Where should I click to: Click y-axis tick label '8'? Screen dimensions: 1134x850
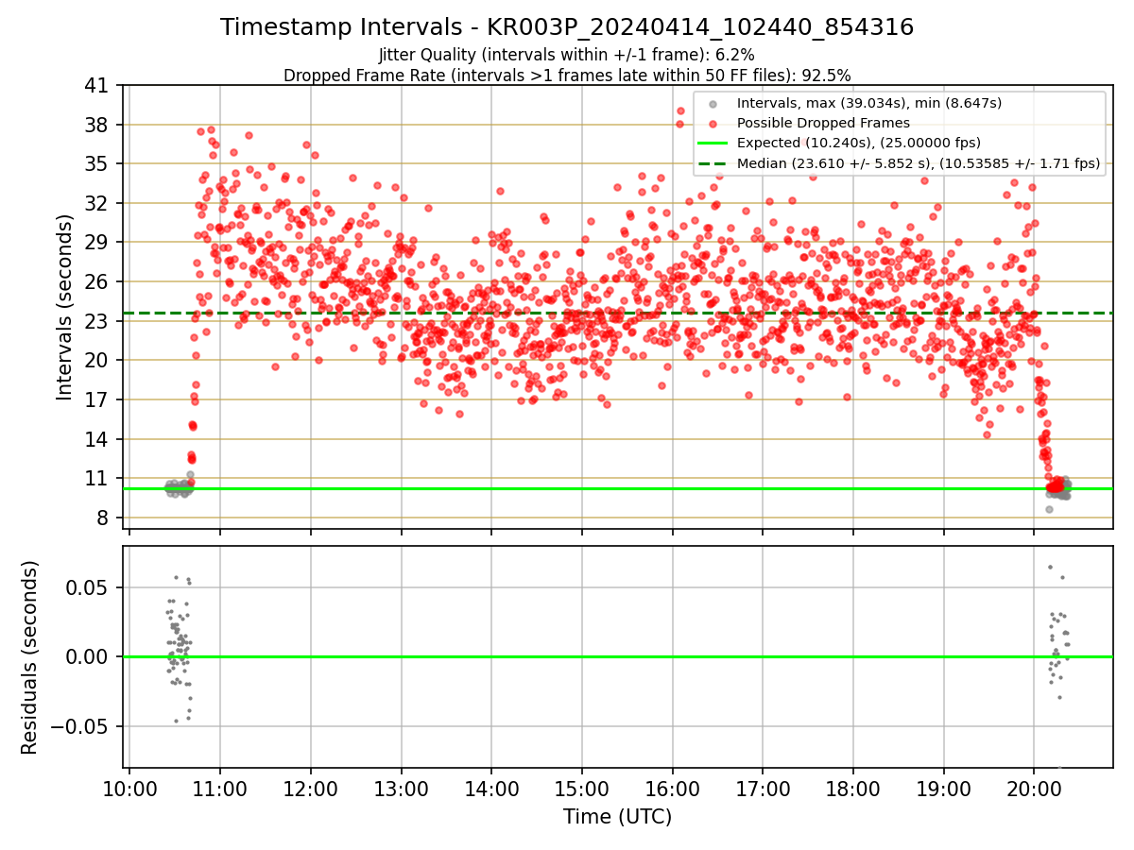(103, 518)
